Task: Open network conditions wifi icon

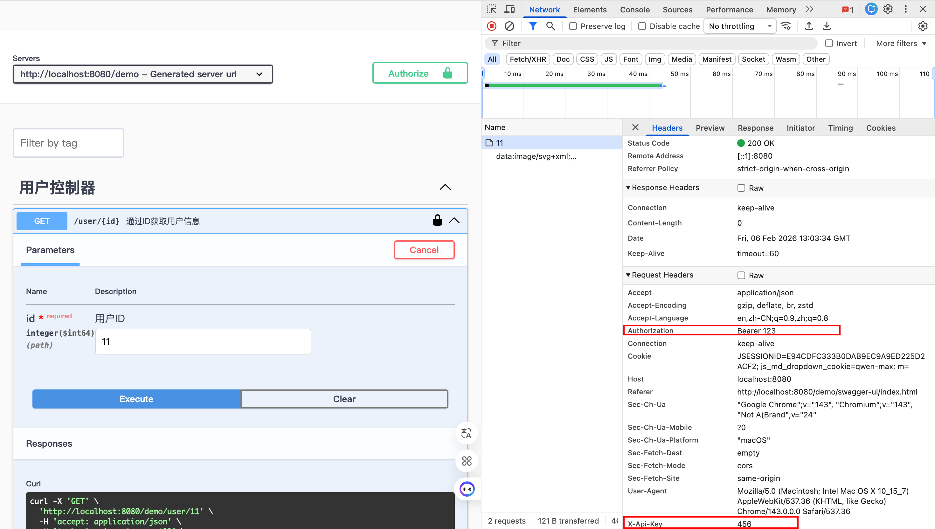Action: [786, 26]
